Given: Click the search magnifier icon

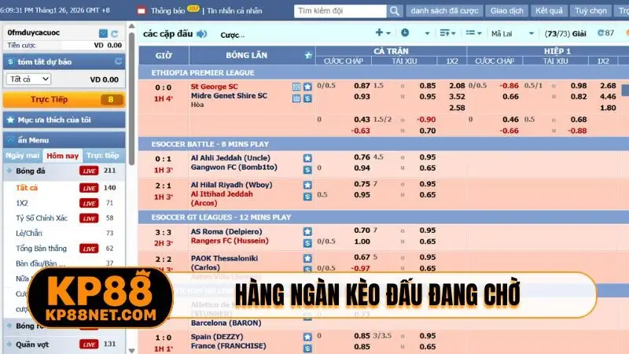Looking at the screenshot, I should (x=395, y=11).
